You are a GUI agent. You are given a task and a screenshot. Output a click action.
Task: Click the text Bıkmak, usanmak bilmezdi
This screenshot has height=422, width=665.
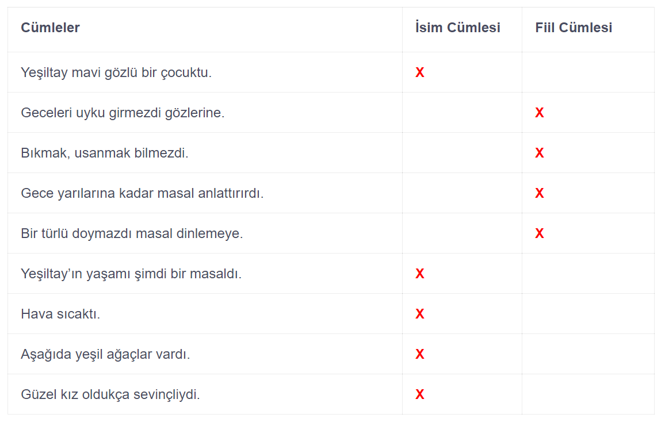[x=104, y=153]
